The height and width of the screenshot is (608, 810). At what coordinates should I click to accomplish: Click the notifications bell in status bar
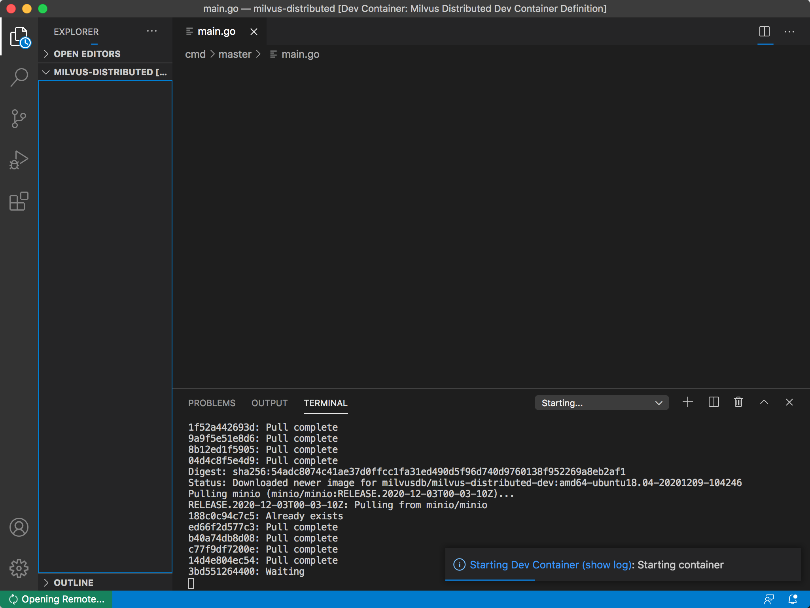pyautogui.click(x=793, y=599)
